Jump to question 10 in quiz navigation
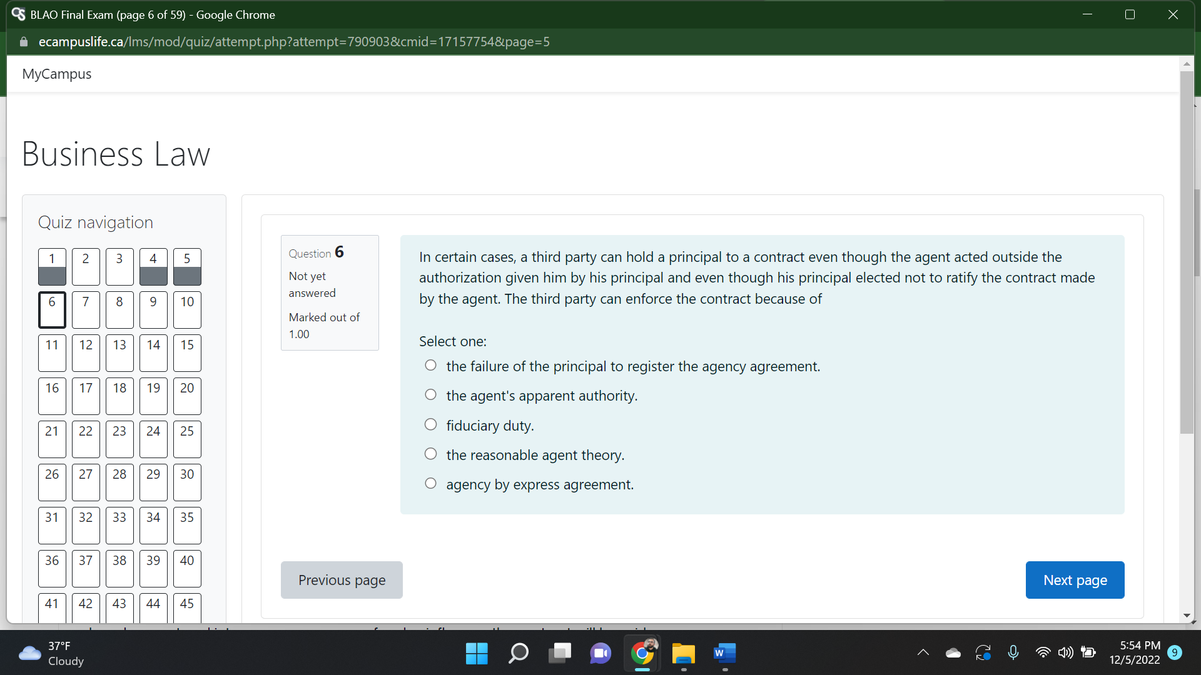Image resolution: width=1201 pixels, height=675 pixels. 186,309
